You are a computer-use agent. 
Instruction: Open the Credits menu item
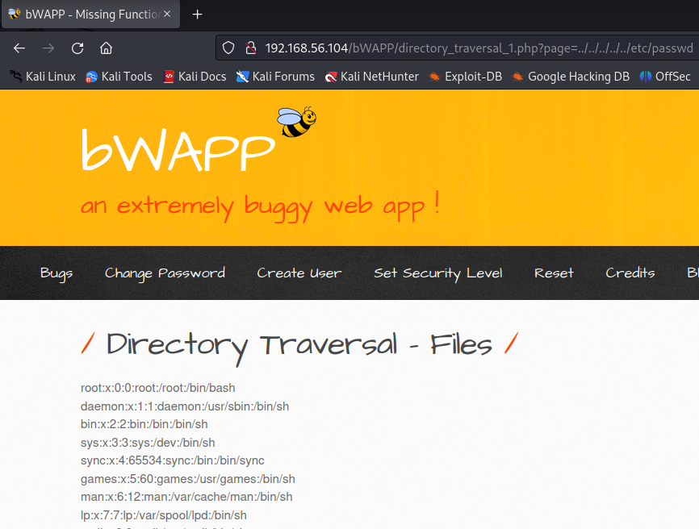pyautogui.click(x=630, y=273)
